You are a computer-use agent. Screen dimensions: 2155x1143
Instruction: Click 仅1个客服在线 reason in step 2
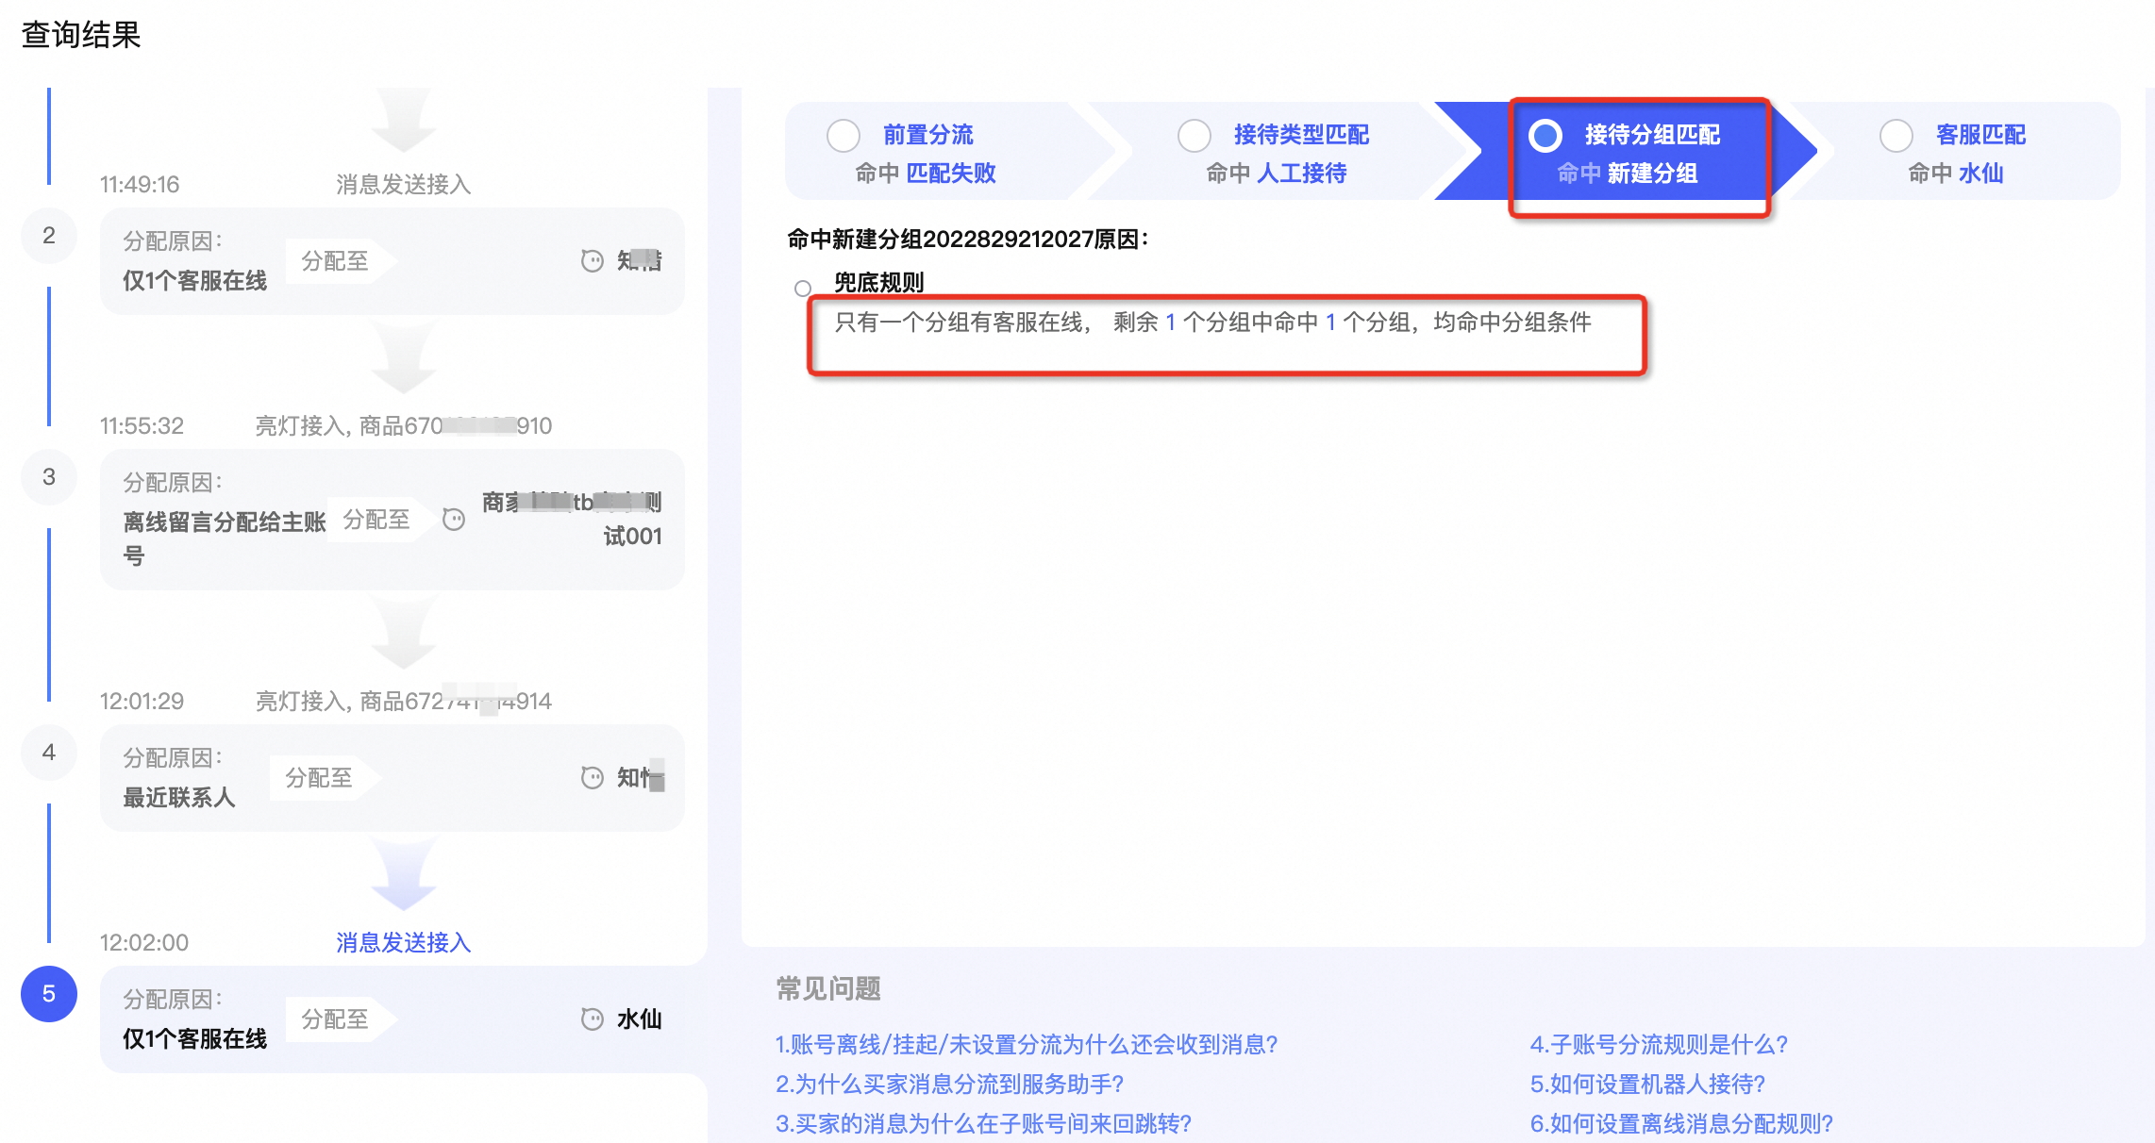click(x=195, y=280)
